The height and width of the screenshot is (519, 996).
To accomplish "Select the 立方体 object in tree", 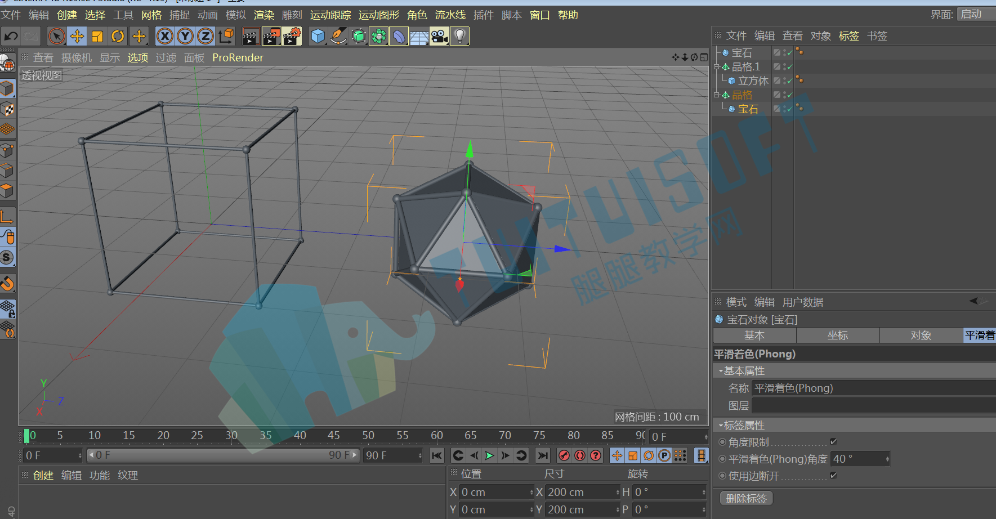I will (753, 80).
